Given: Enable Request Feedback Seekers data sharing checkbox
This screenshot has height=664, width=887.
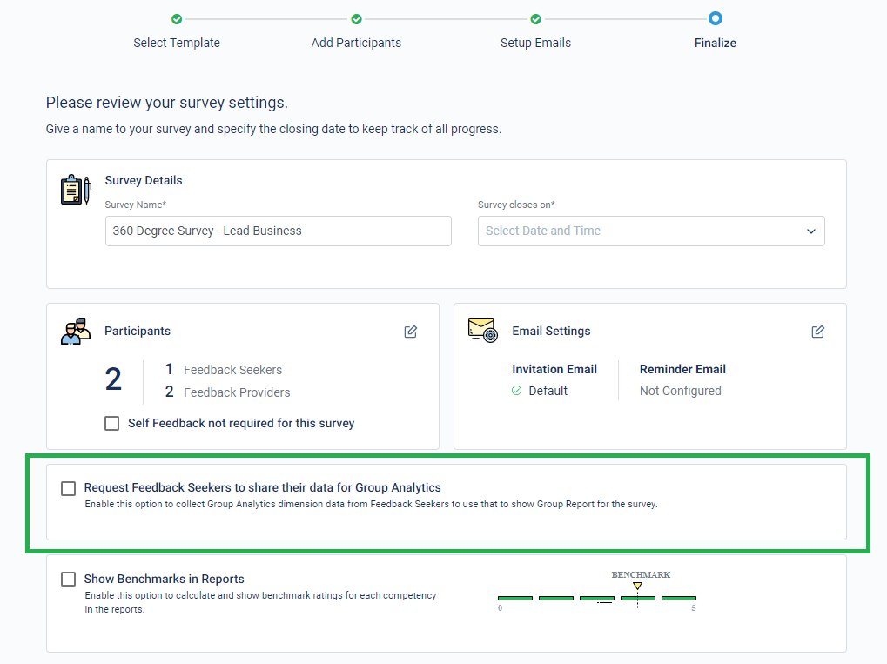Looking at the screenshot, I should tap(69, 488).
